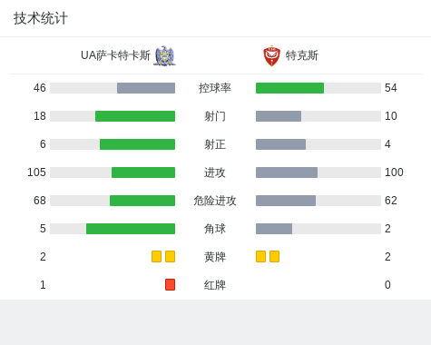Click the green 射门 bar for UA萨卡特卡斯

pos(135,116)
